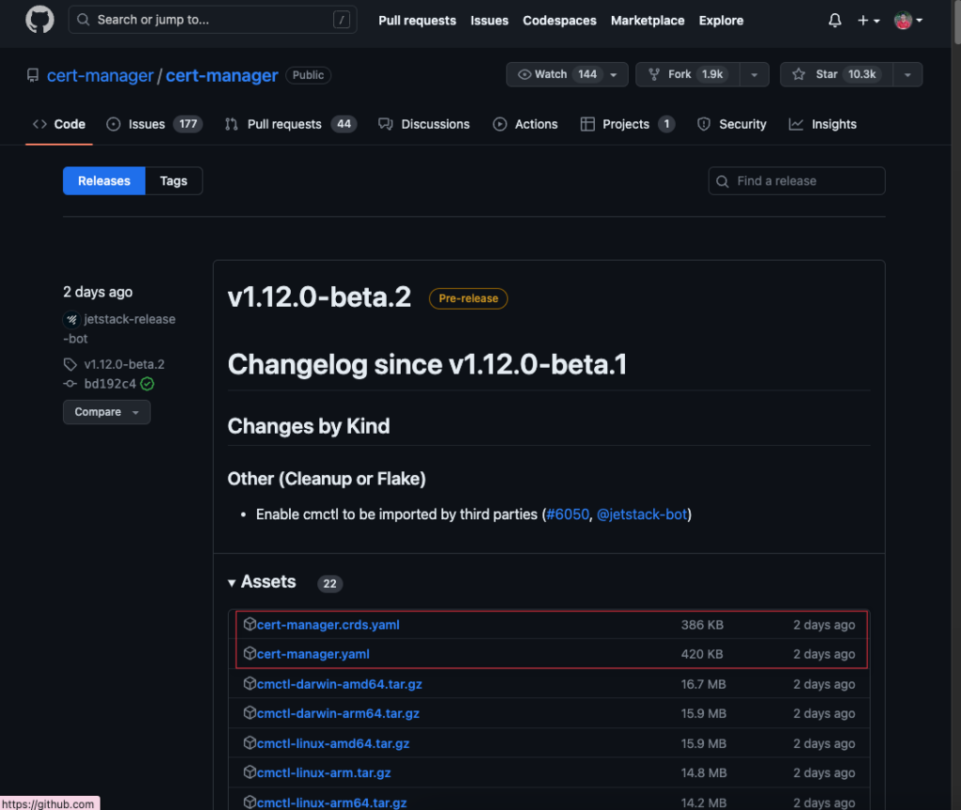The image size is (961, 810).
Task: Star the repository
Action: 836,74
